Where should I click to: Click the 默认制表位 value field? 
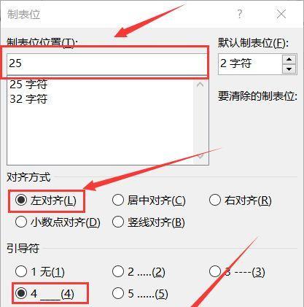(x=250, y=64)
